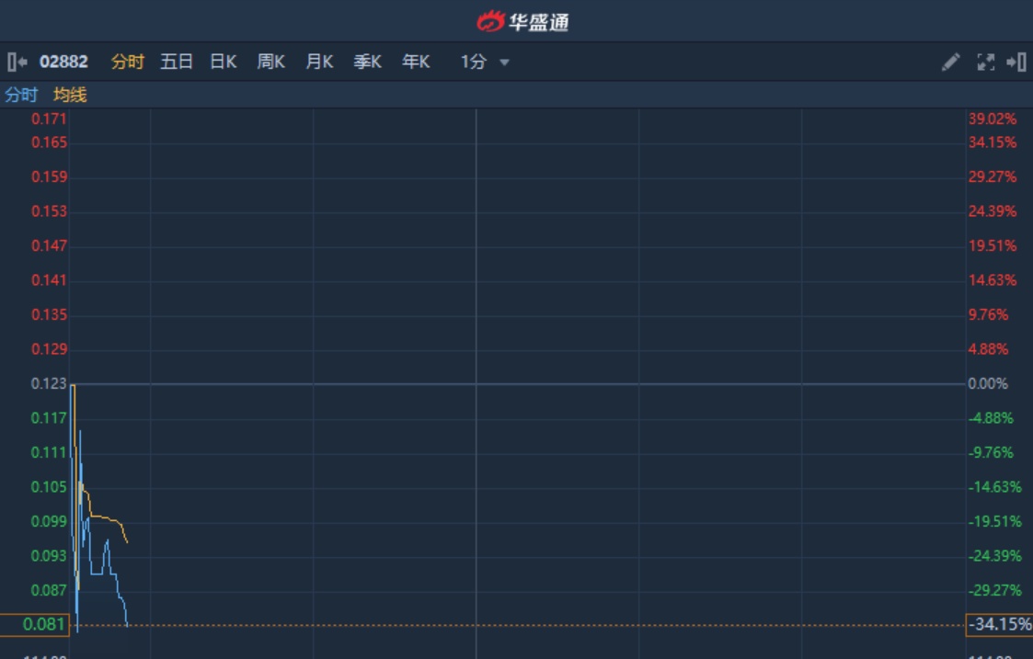Click the -9.76% percent axis label

(x=991, y=452)
